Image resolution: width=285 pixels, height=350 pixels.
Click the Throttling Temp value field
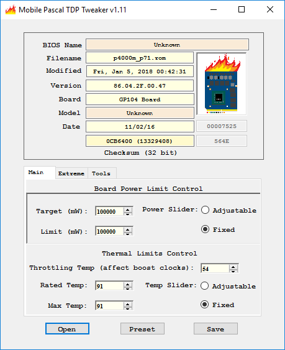[215, 269]
